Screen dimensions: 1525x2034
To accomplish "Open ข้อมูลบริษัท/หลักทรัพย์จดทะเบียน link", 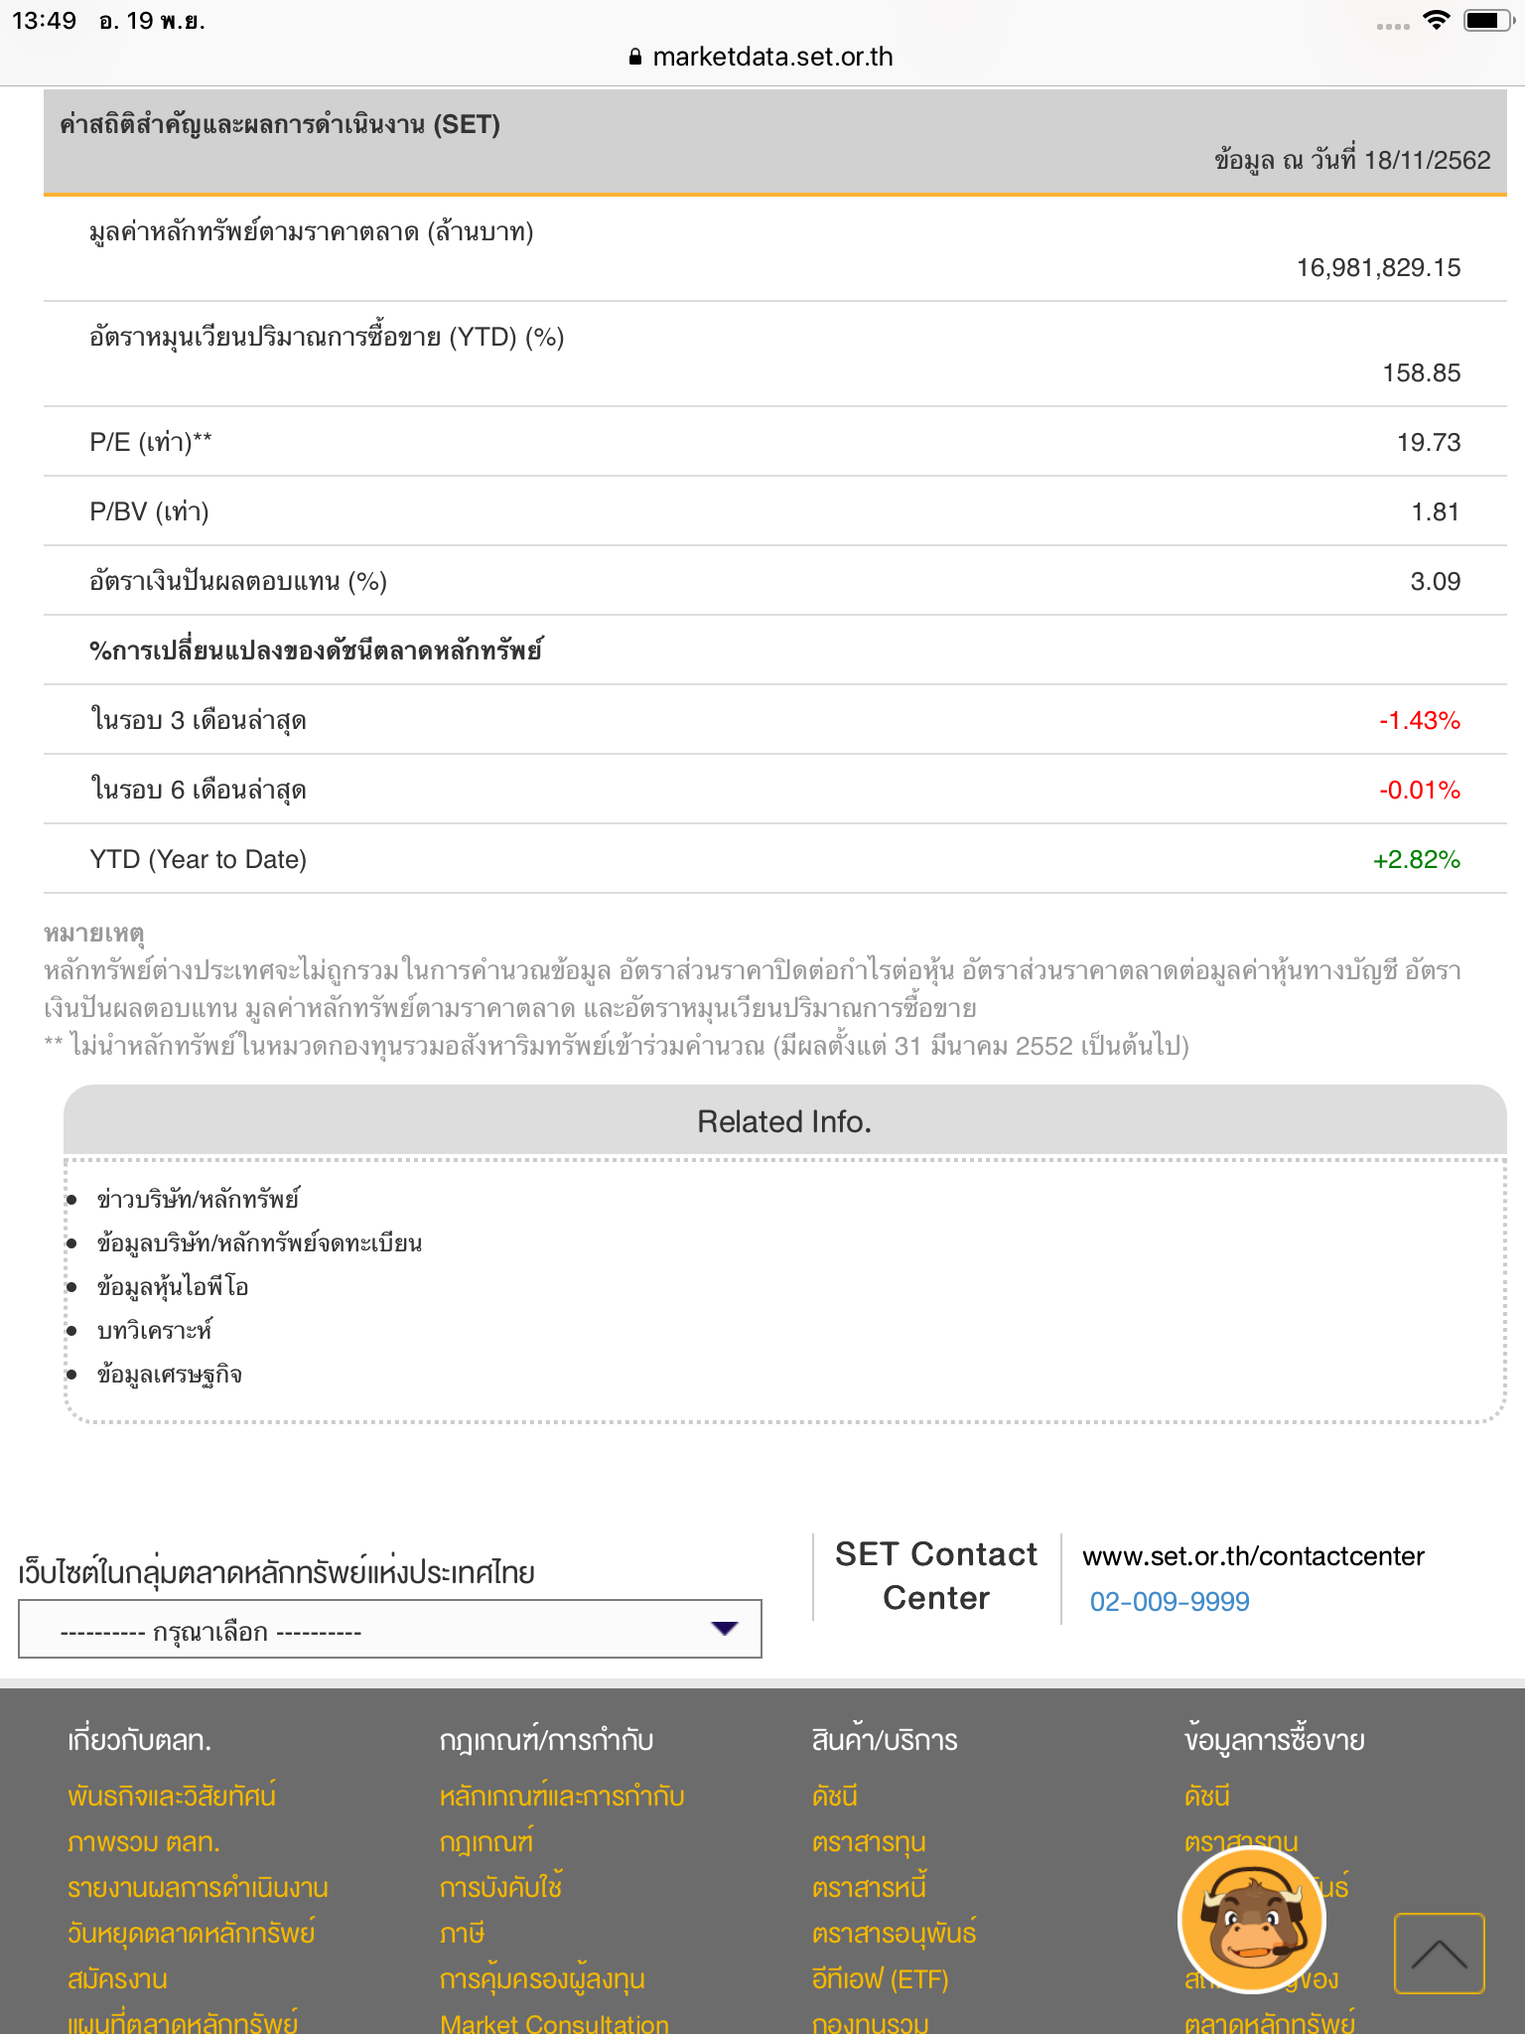I will [x=259, y=1243].
